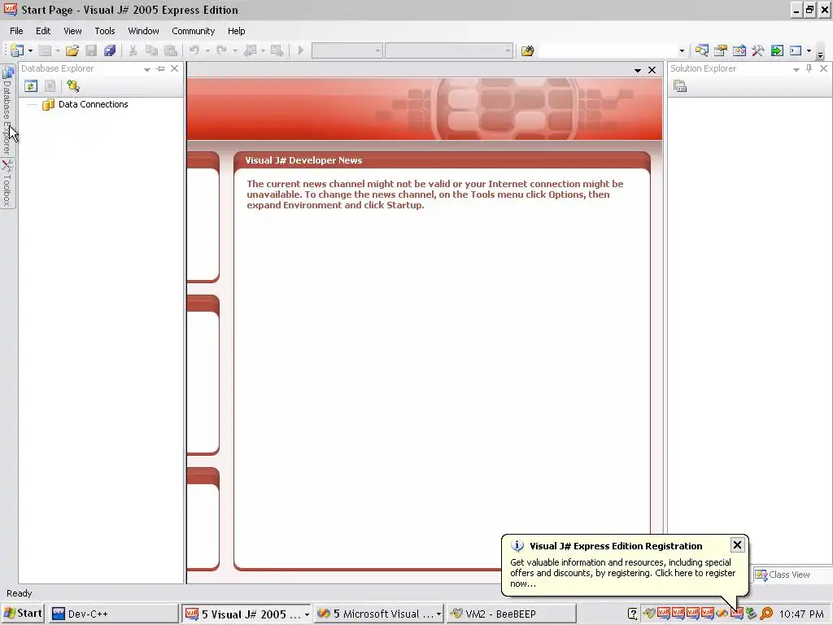The width and height of the screenshot is (833, 625).
Task: Click the Undo arrow icon
Action: coord(194,50)
